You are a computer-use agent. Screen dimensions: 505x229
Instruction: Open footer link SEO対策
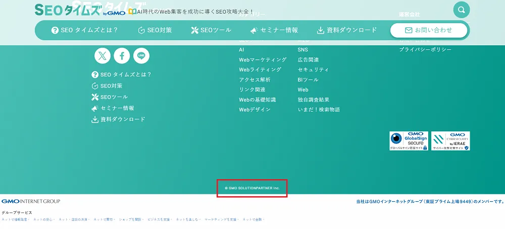click(107, 86)
